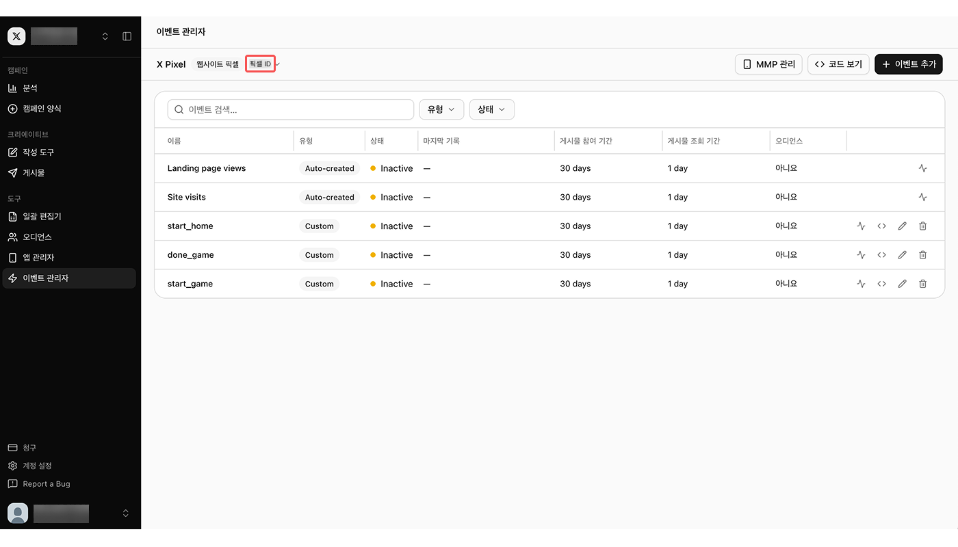958x547 pixels.
Task: Go to 게시물 in the sidebar
Action: pos(69,173)
